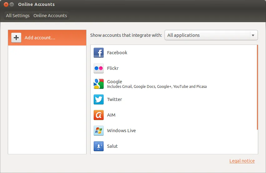The width and height of the screenshot is (266, 173).
Task: Select the orange AIM icon
Action: 99,115
